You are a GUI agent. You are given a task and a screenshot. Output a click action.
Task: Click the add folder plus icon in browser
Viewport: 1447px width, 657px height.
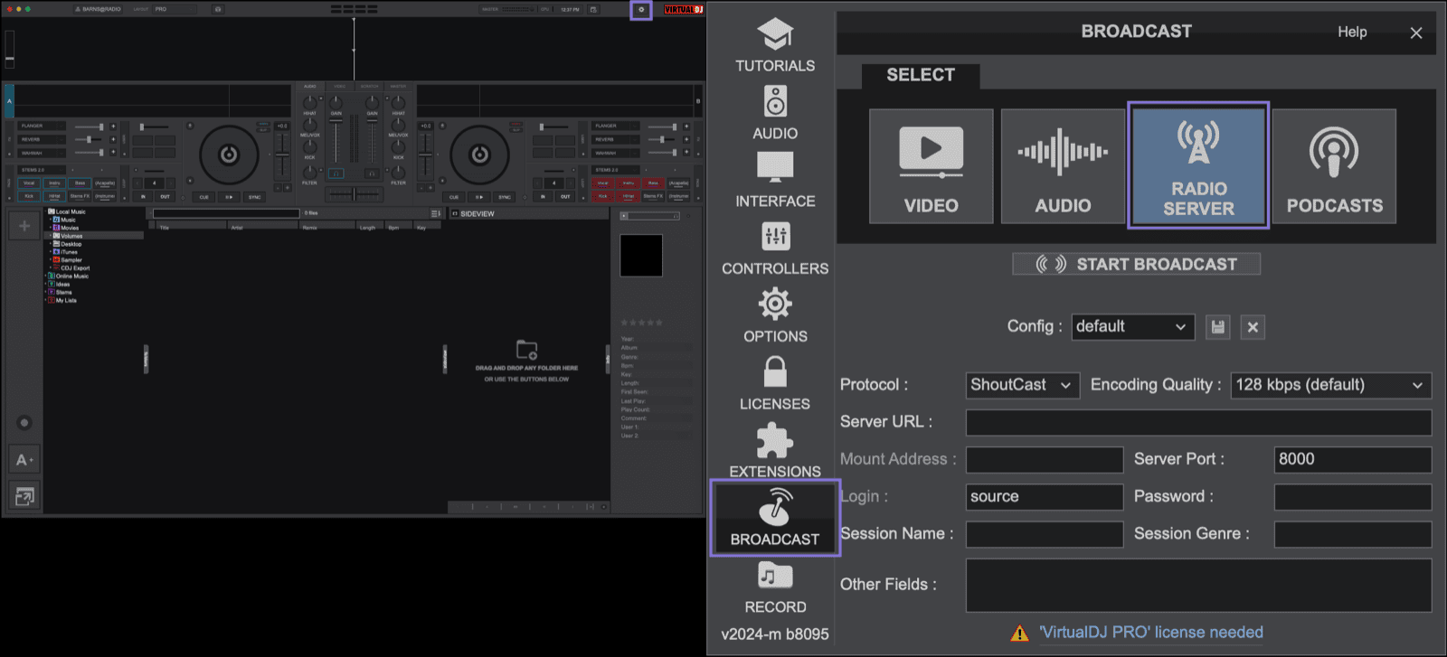point(24,226)
